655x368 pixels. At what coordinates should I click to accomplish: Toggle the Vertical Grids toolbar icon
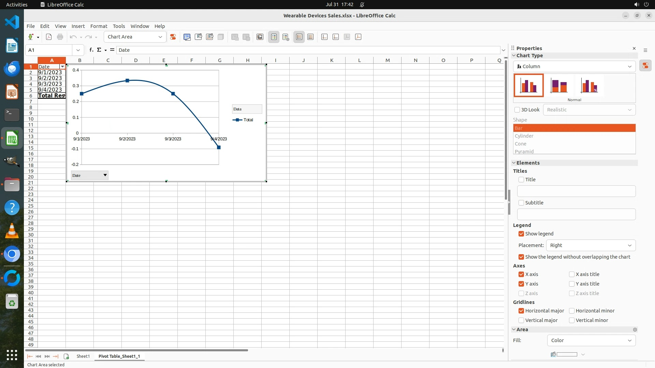coord(310,37)
